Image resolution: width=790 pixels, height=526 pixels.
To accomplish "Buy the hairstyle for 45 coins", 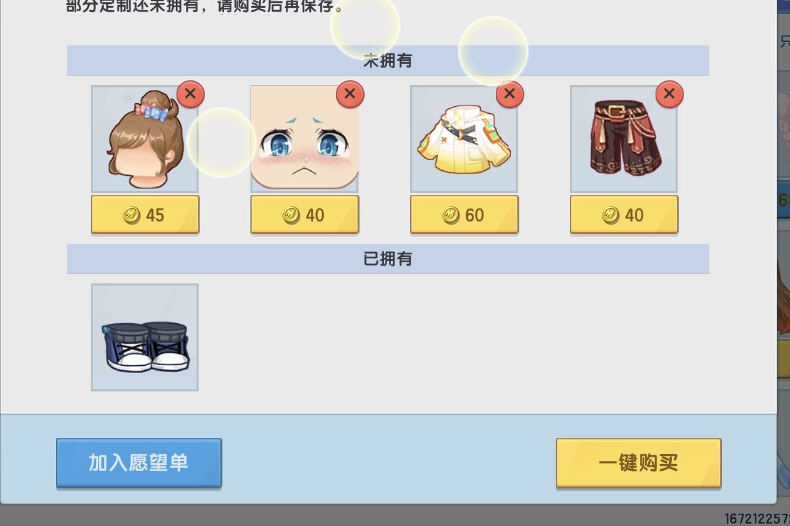I will click(145, 215).
